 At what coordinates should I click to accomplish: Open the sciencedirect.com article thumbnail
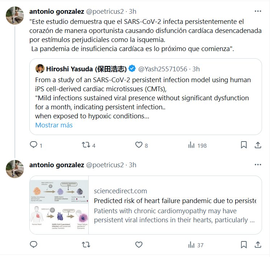click(x=59, y=205)
